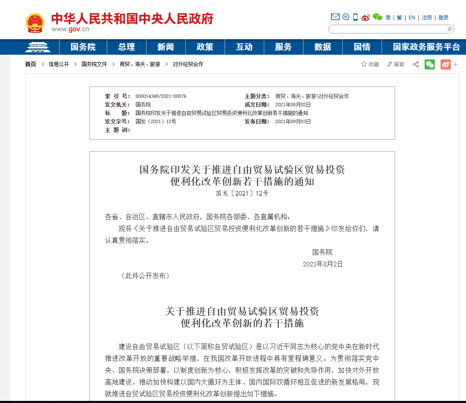Click the share icon near 留言
Viewport: 466px width, 403px height.
click(x=416, y=64)
